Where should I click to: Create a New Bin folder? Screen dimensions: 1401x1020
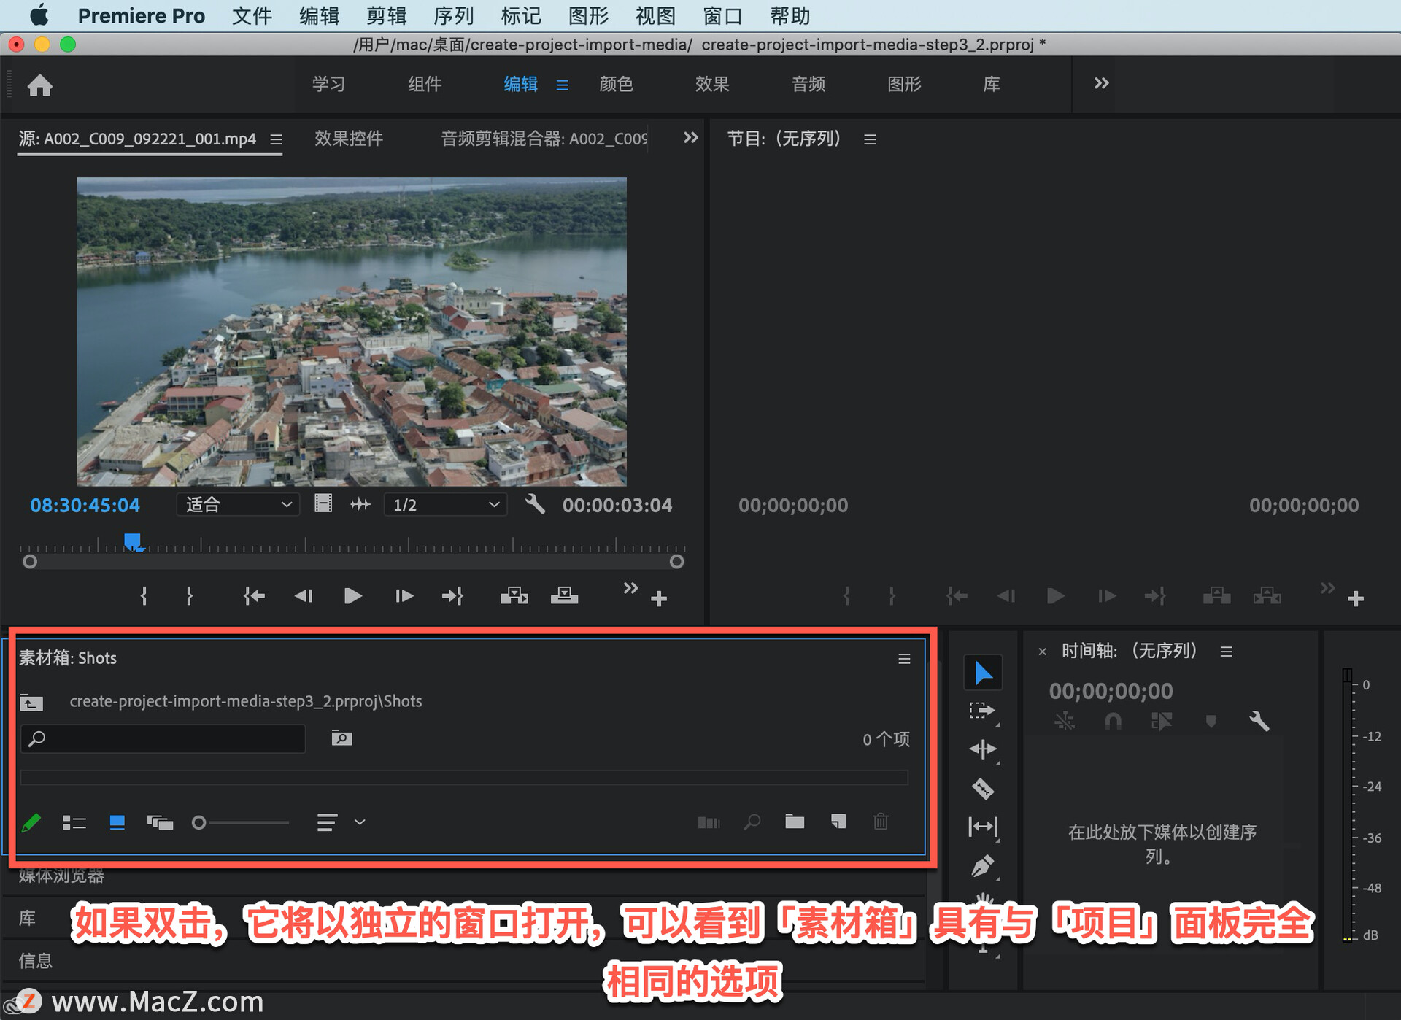[x=795, y=822]
